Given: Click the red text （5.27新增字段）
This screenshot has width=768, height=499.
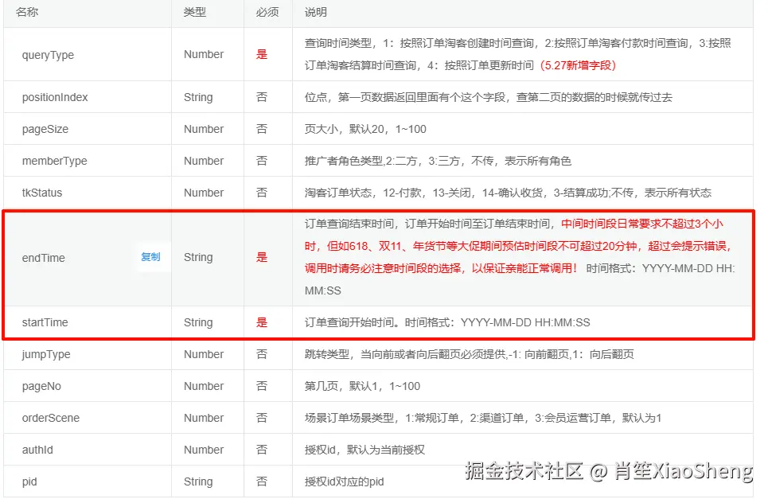Looking at the screenshot, I should (578, 65).
